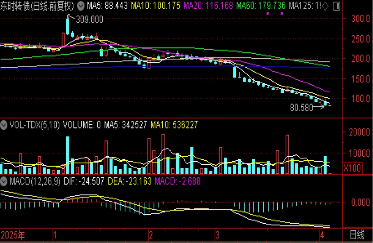Click the volume MA5: 342527 readout
This screenshot has height=243, width=373.
coord(126,125)
